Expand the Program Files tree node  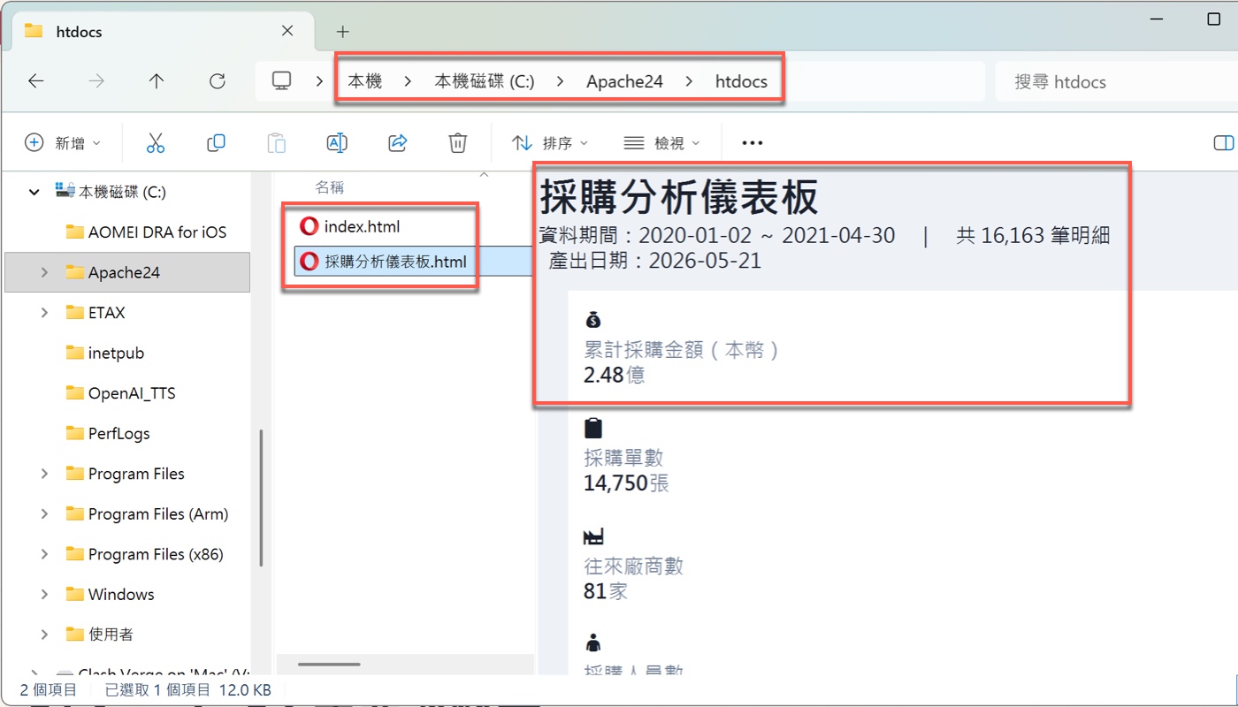tap(44, 474)
